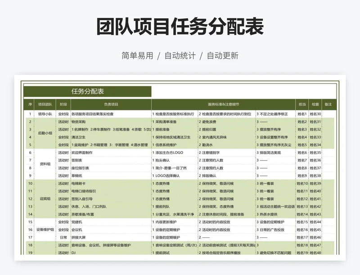Screen dimensions: 360x275
Task: Select the 茶歇准备/布置 cell
Action: 111,214
